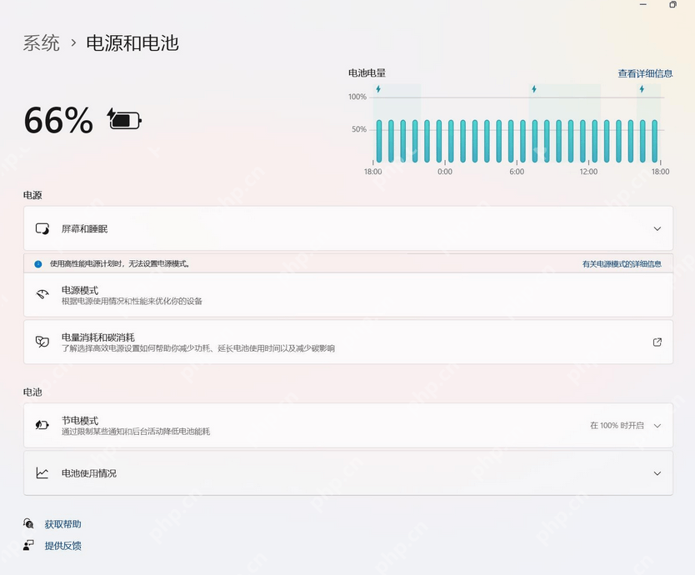
Task: Click the 在 100% 时开启 value
Action: (x=617, y=426)
